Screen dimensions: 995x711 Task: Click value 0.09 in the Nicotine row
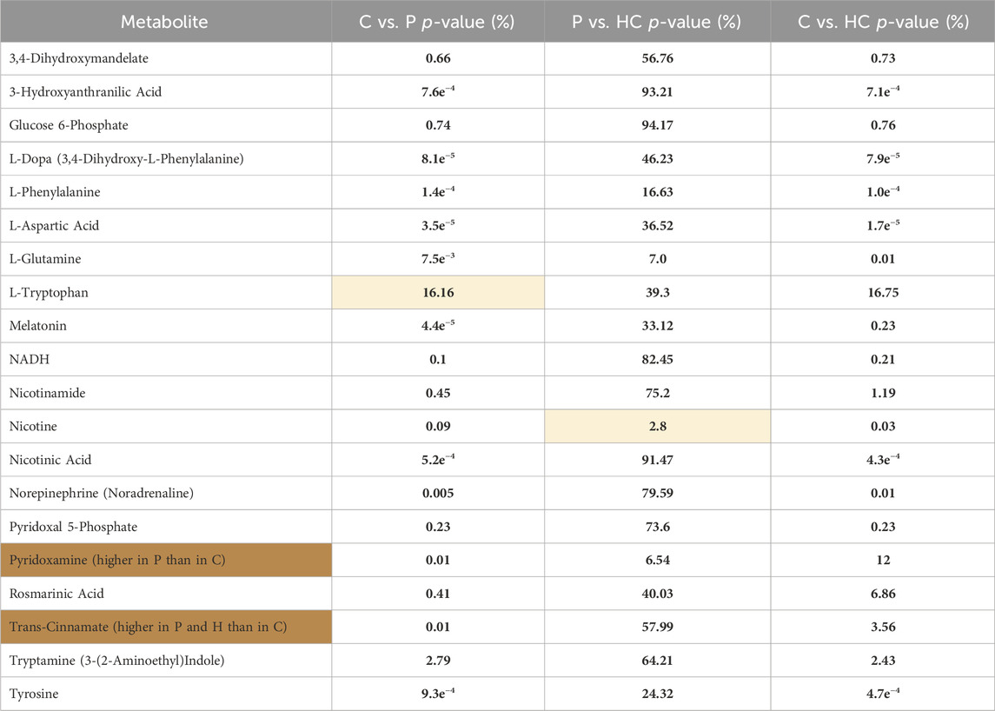438,426
